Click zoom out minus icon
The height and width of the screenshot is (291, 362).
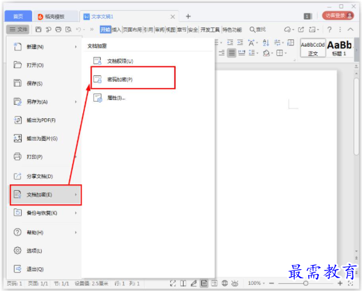pos(272,283)
